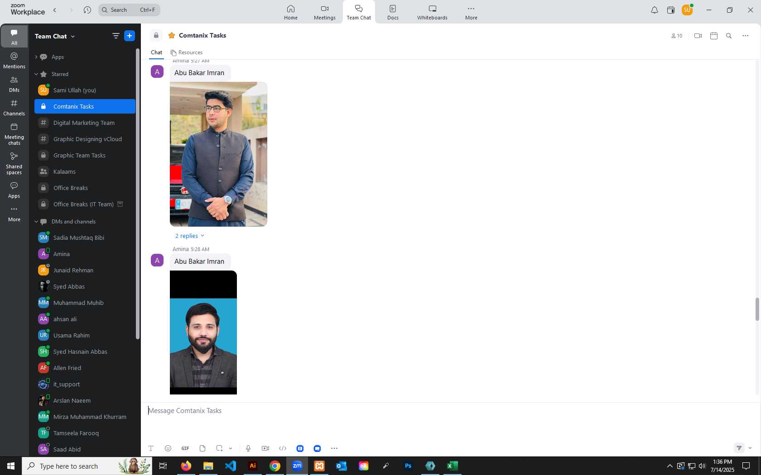This screenshot has height=475, width=761.
Task: Open Apps in the left sidebar
Action: coord(14,190)
